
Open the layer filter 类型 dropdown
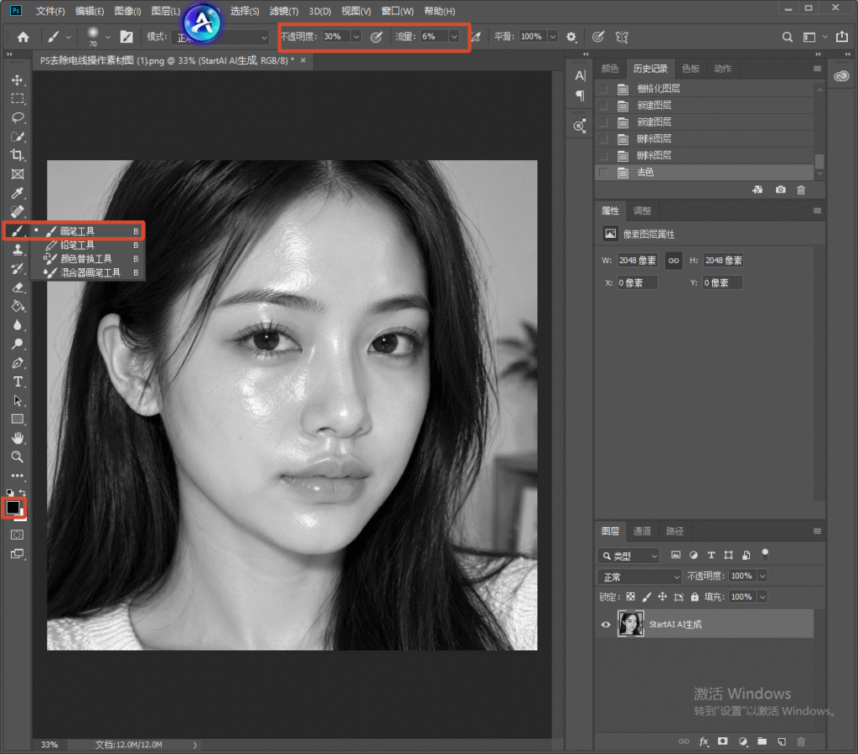point(628,556)
